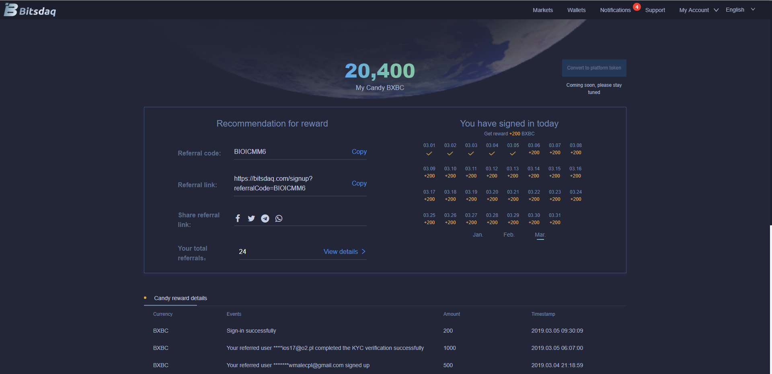Open the Support page
Image resolution: width=772 pixels, height=374 pixels.
tap(655, 10)
